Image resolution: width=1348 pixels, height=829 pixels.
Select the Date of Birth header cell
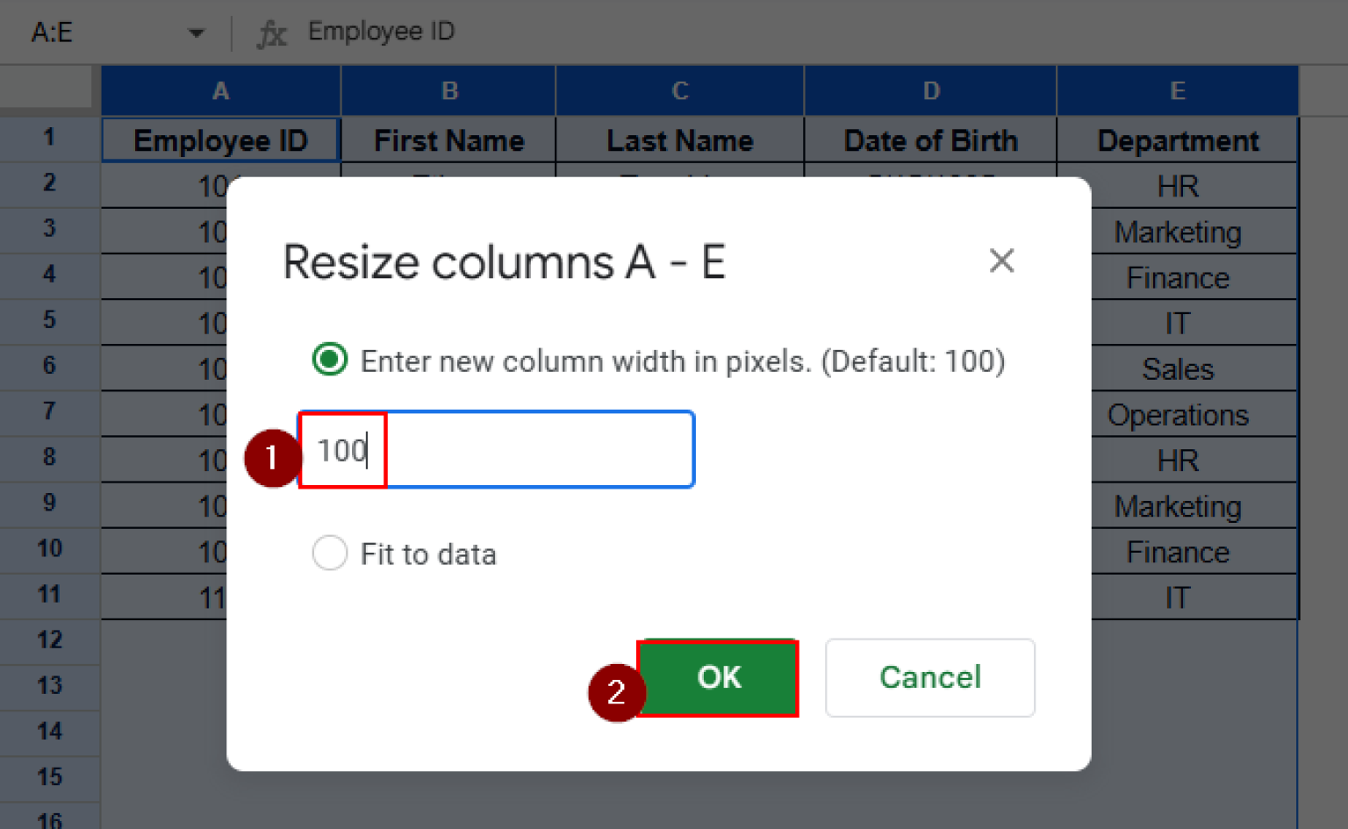point(930,139)
